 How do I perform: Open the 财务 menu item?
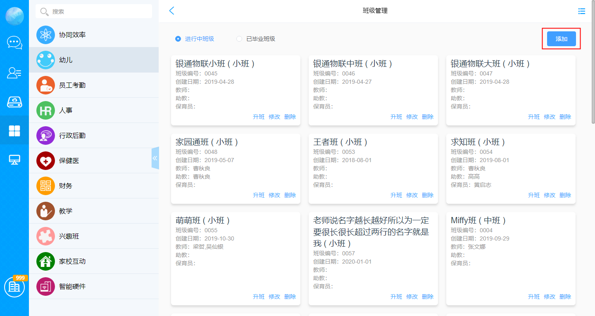[x=66, y=186]
